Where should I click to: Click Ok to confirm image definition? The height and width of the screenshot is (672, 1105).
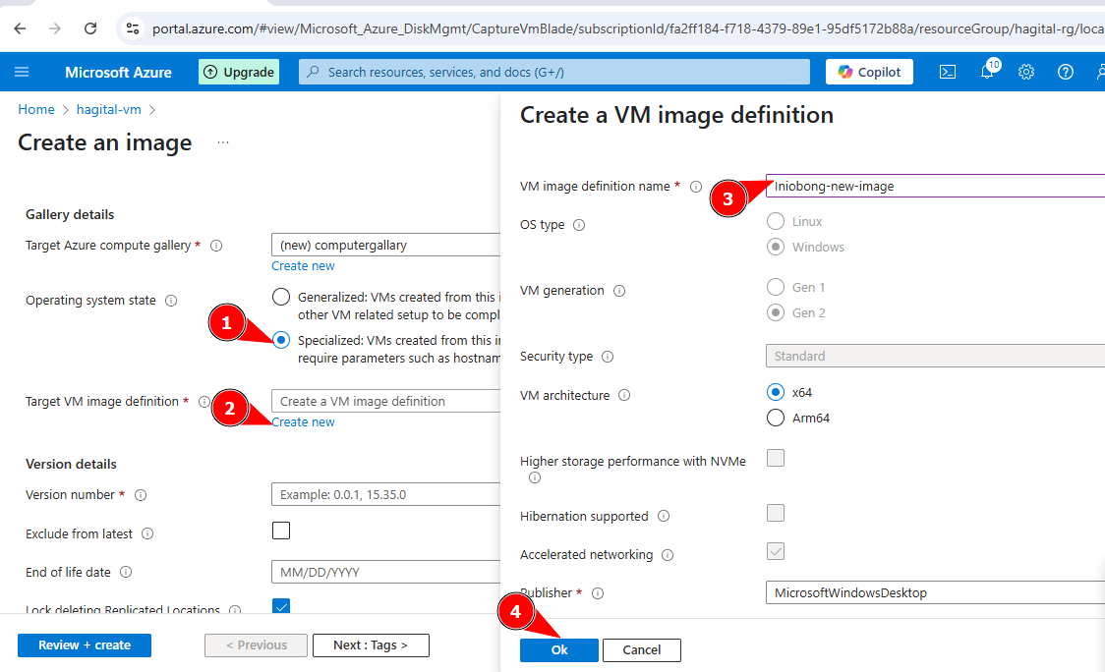[558, 650]
